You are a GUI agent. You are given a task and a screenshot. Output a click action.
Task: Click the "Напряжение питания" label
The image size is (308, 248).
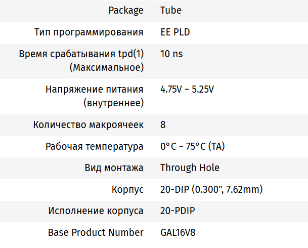[x=95, y=90]
